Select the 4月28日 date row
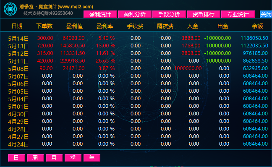Image resolution: width=272 pixels, height=167 pixels. 18,129
